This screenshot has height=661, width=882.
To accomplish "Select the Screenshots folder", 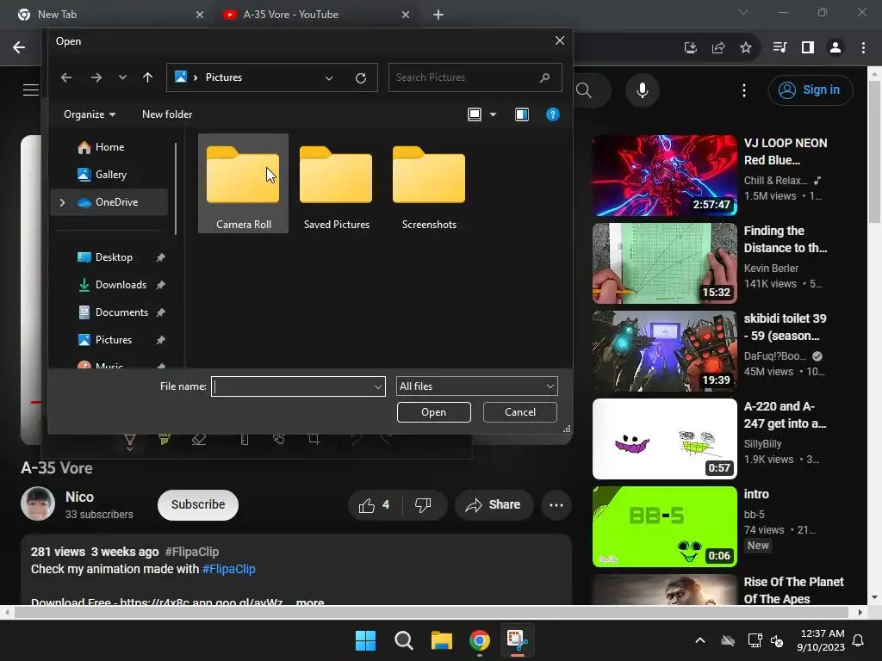I will coord(429,184).
